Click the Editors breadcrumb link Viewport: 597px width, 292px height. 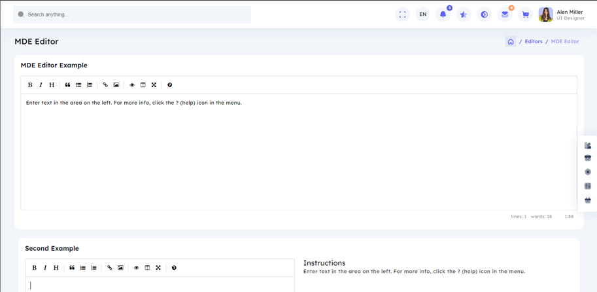click(533, 41)
